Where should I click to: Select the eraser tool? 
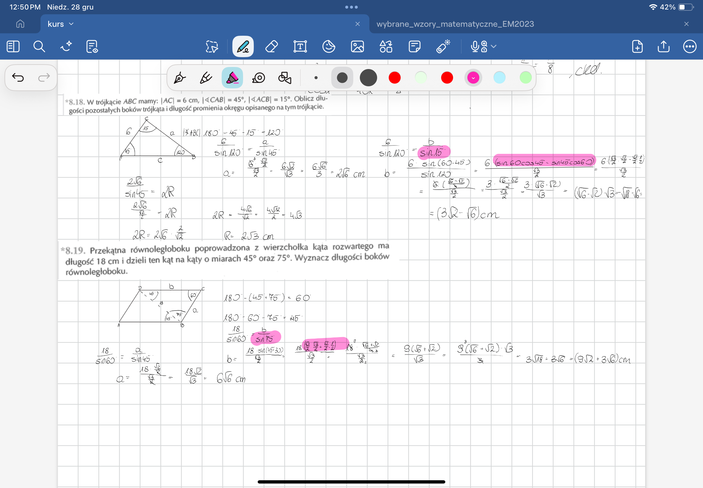(271, 47)
